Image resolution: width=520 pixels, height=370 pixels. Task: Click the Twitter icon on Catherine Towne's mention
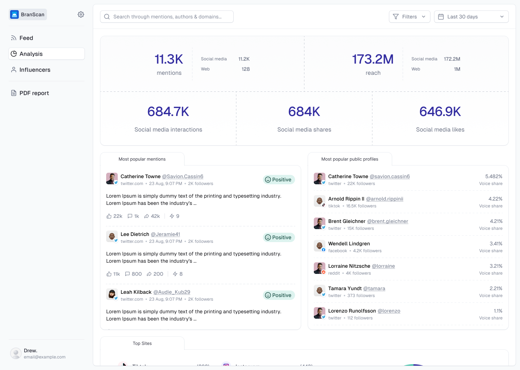pos(116,182)
